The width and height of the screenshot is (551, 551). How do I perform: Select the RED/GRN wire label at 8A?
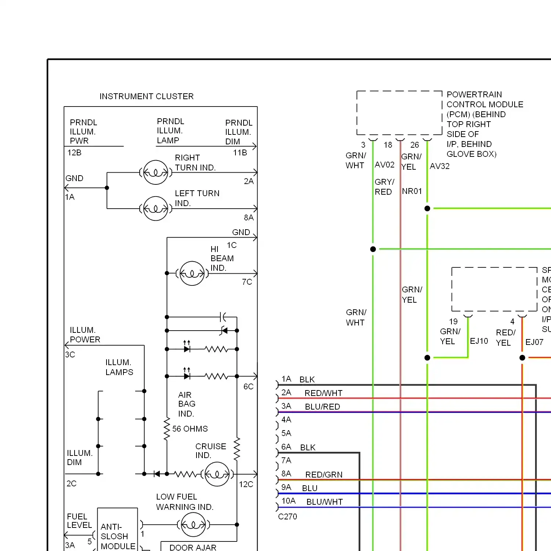(x=324, y=475)
